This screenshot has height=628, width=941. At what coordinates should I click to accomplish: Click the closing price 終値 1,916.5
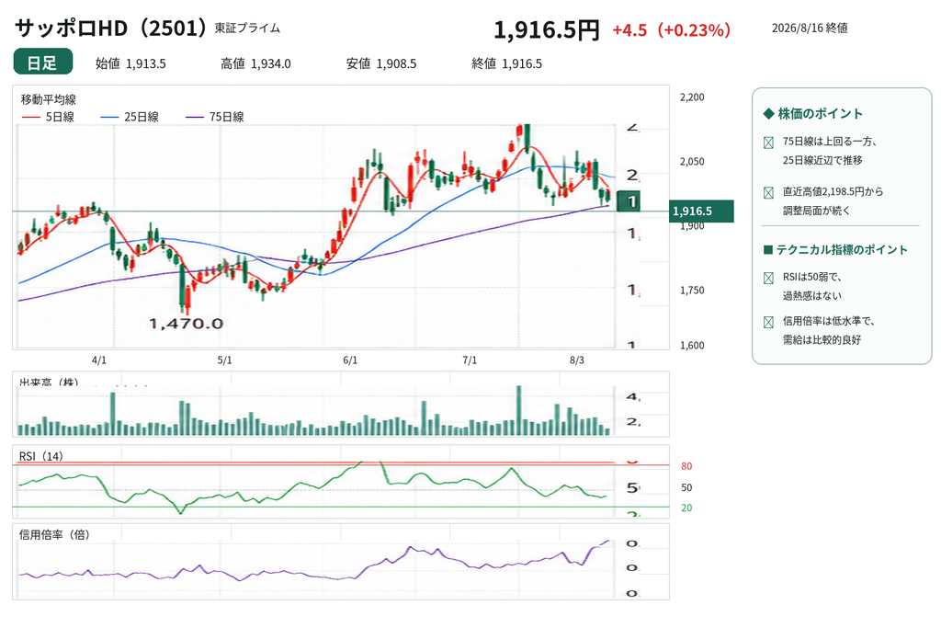506,63
